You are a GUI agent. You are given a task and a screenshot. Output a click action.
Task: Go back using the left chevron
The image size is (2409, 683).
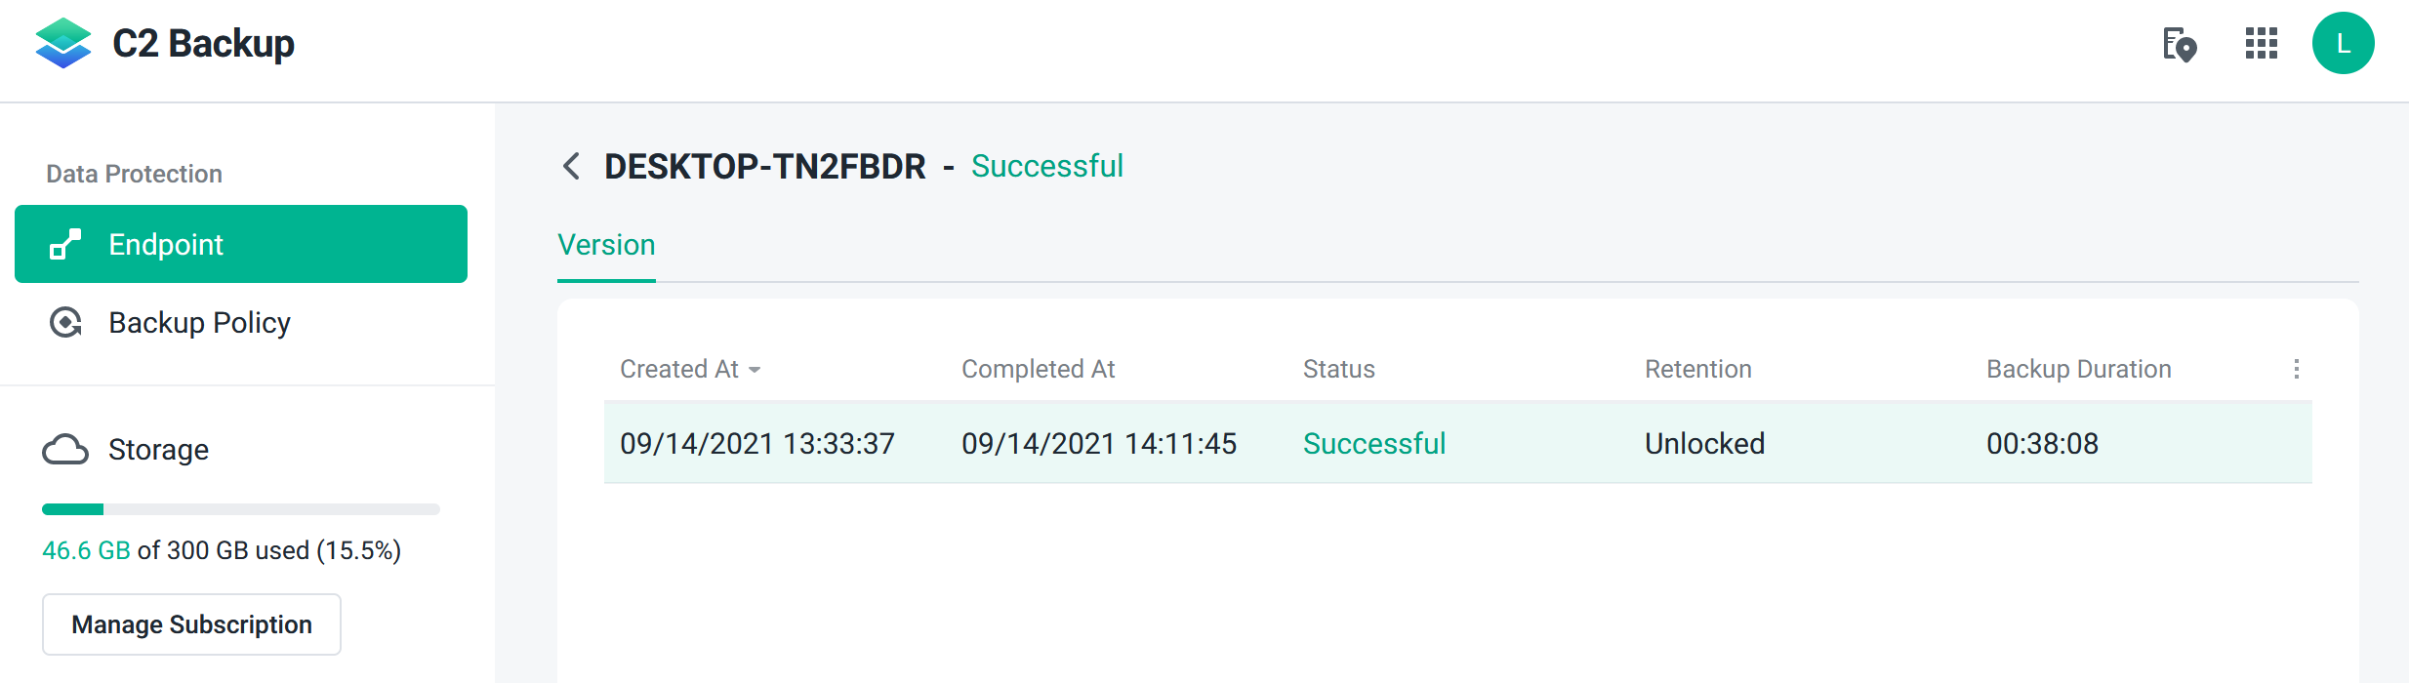(572, 166)
